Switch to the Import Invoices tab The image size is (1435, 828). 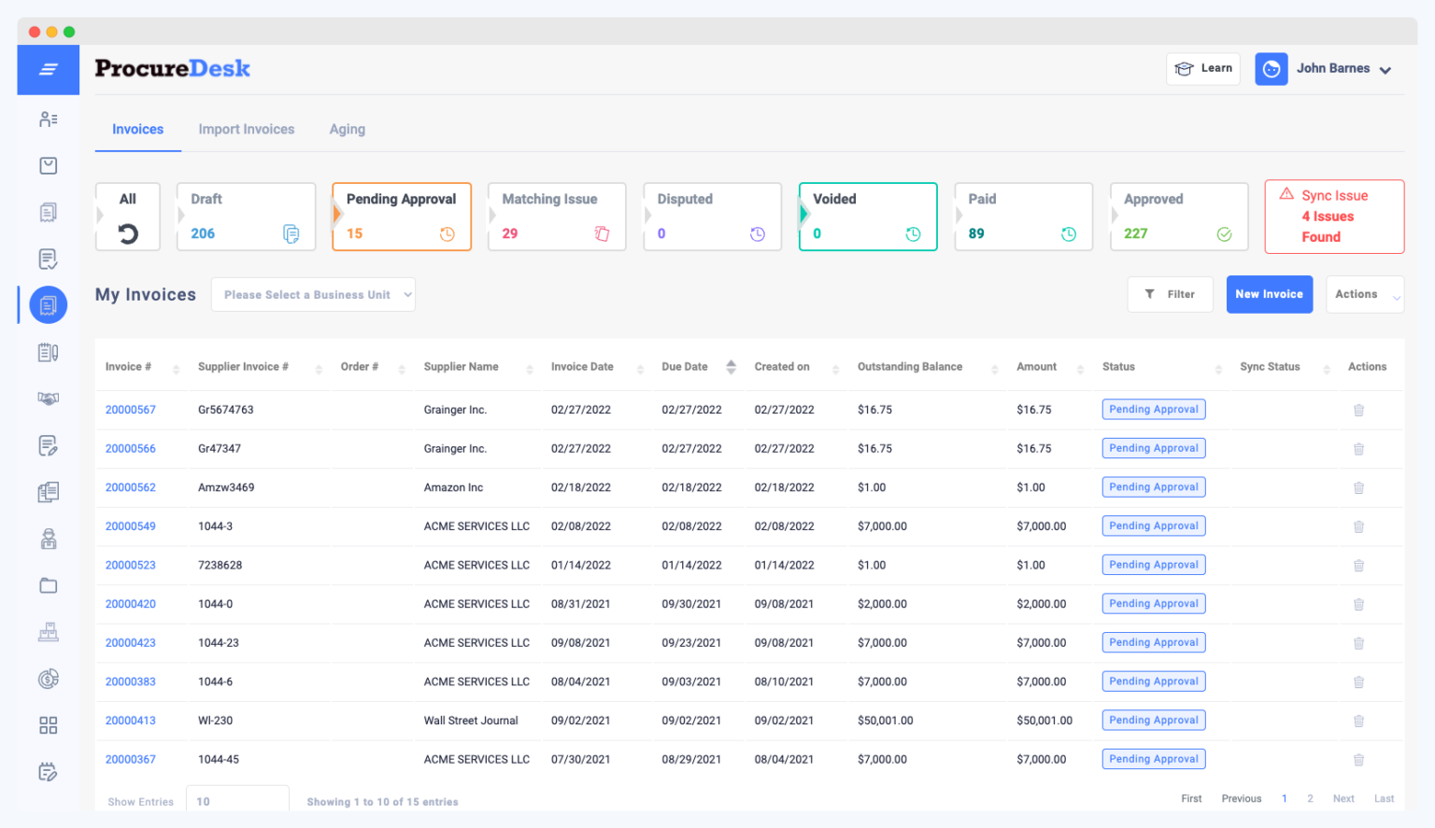(x=246, y=129)
